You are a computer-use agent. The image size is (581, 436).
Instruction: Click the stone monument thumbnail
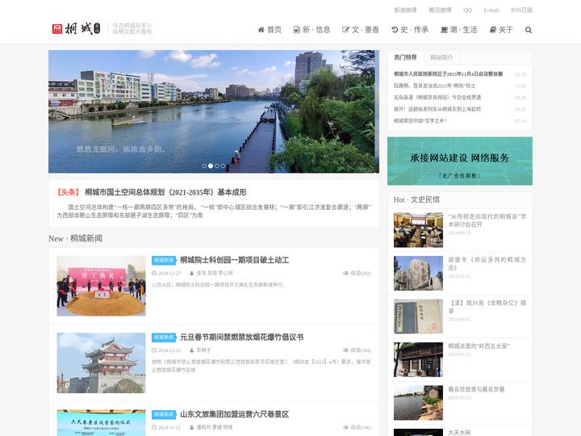[418, 273]
